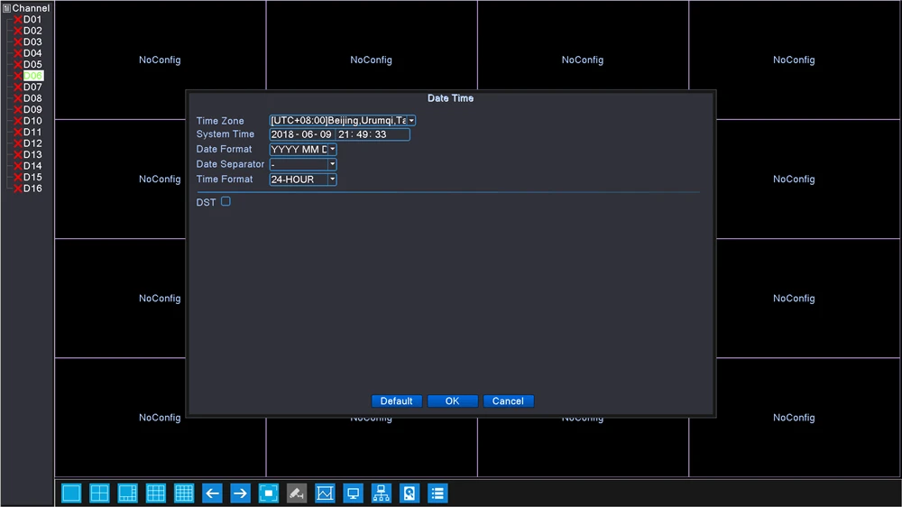Select channel D04 in the list
Image resolution: width=902 pixels, height=507 pixels.
click(x=32, y=53)
